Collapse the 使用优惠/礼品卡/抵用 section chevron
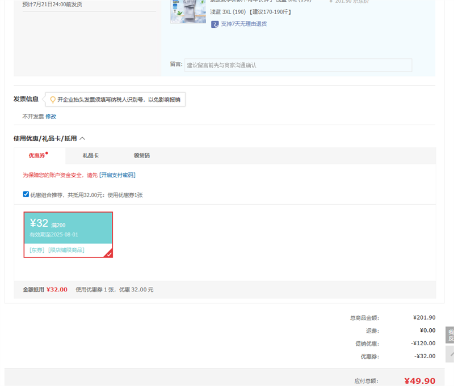 [x=82, y=138]
